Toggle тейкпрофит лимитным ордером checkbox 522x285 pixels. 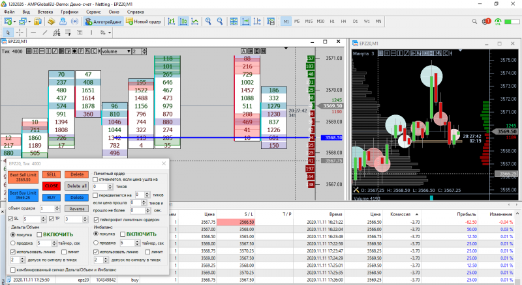tap(97, 219)
